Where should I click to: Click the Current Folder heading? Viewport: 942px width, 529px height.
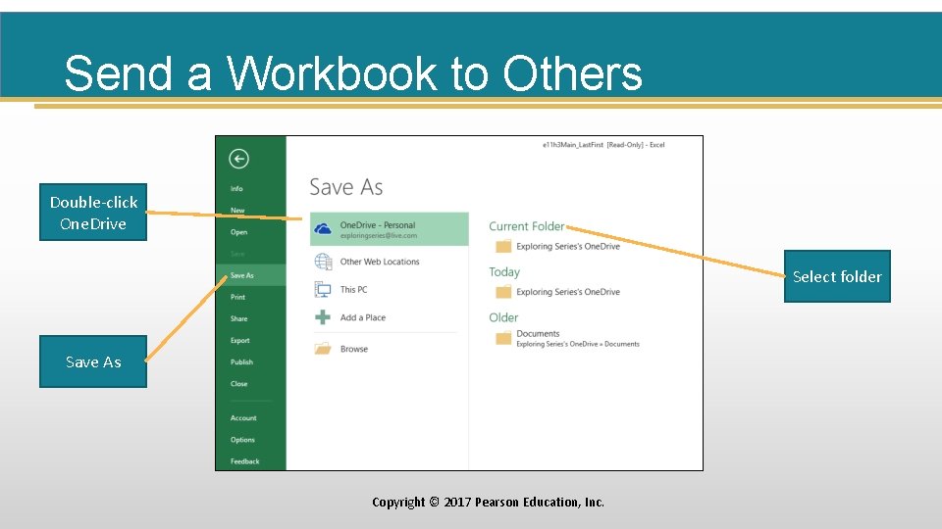pyautogui.click(x=526, y=226)
